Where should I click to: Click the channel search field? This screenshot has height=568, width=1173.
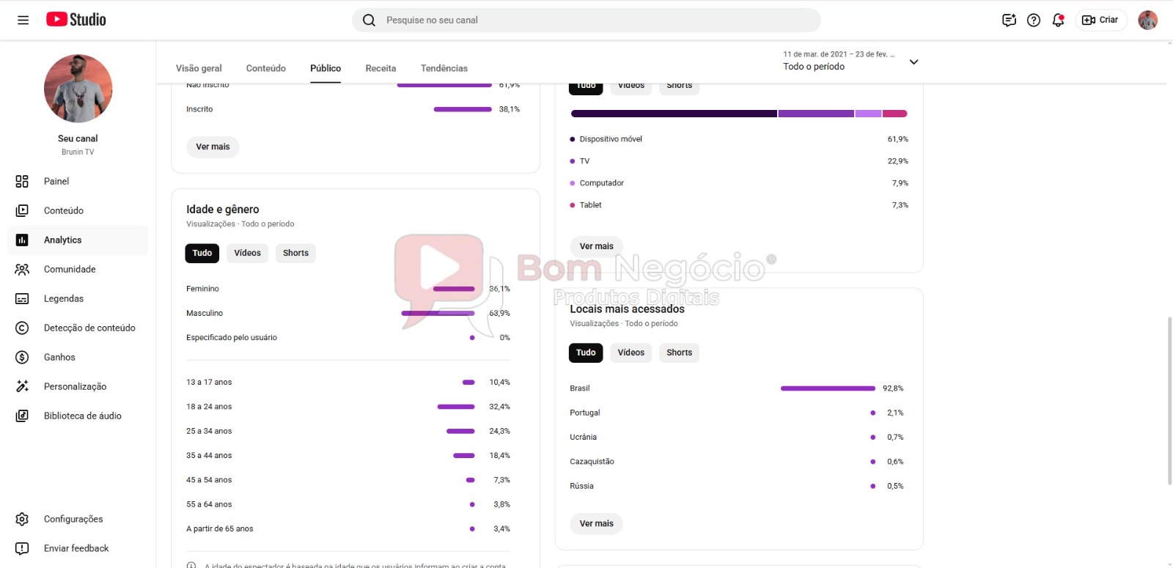click(586, 20)
